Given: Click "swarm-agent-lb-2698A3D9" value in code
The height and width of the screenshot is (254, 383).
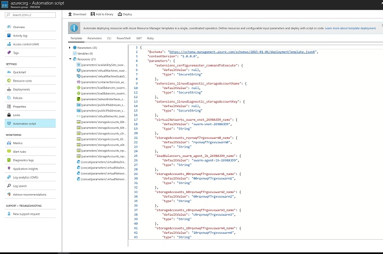Looking at the screenshot, I should (x=214, y=161).
